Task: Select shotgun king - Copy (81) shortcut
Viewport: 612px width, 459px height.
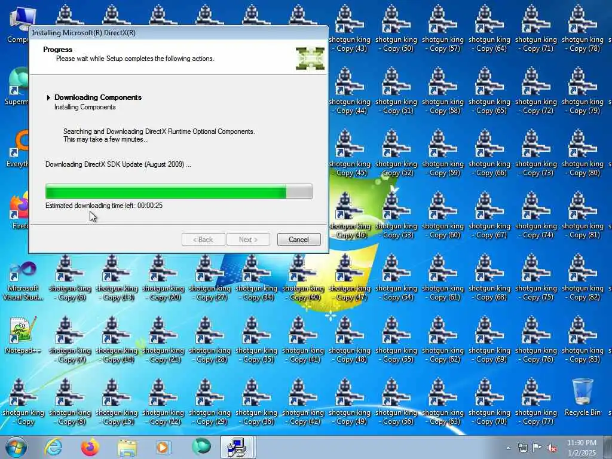Action: coord(582,215)
